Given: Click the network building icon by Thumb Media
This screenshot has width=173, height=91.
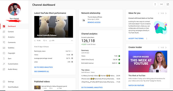Looking at the screenshot, I should (x=84, y=20).
